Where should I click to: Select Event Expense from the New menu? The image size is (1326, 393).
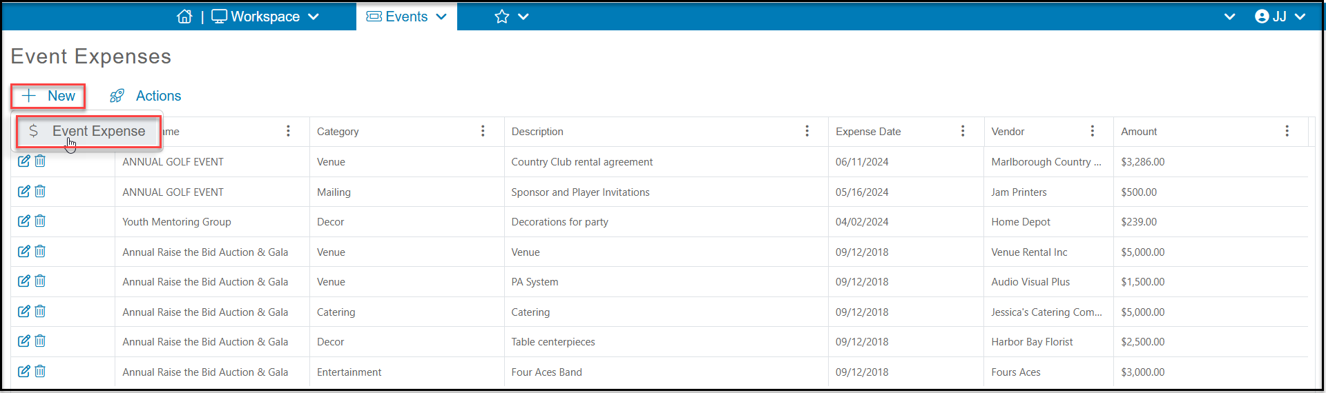point(89,131)
